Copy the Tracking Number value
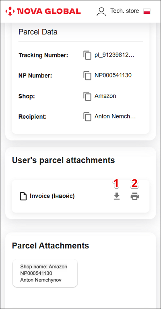161x309 pixels. click(87, 55)
